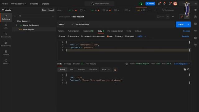Select the raw body type radio
Image resolution: width=199 pixels, height=112 pixels.
[x=108, y=36]
